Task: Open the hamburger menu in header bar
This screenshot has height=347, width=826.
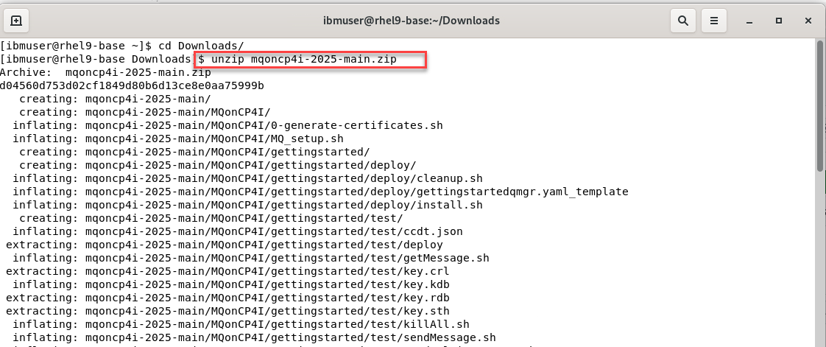Action: pos(713,21)
